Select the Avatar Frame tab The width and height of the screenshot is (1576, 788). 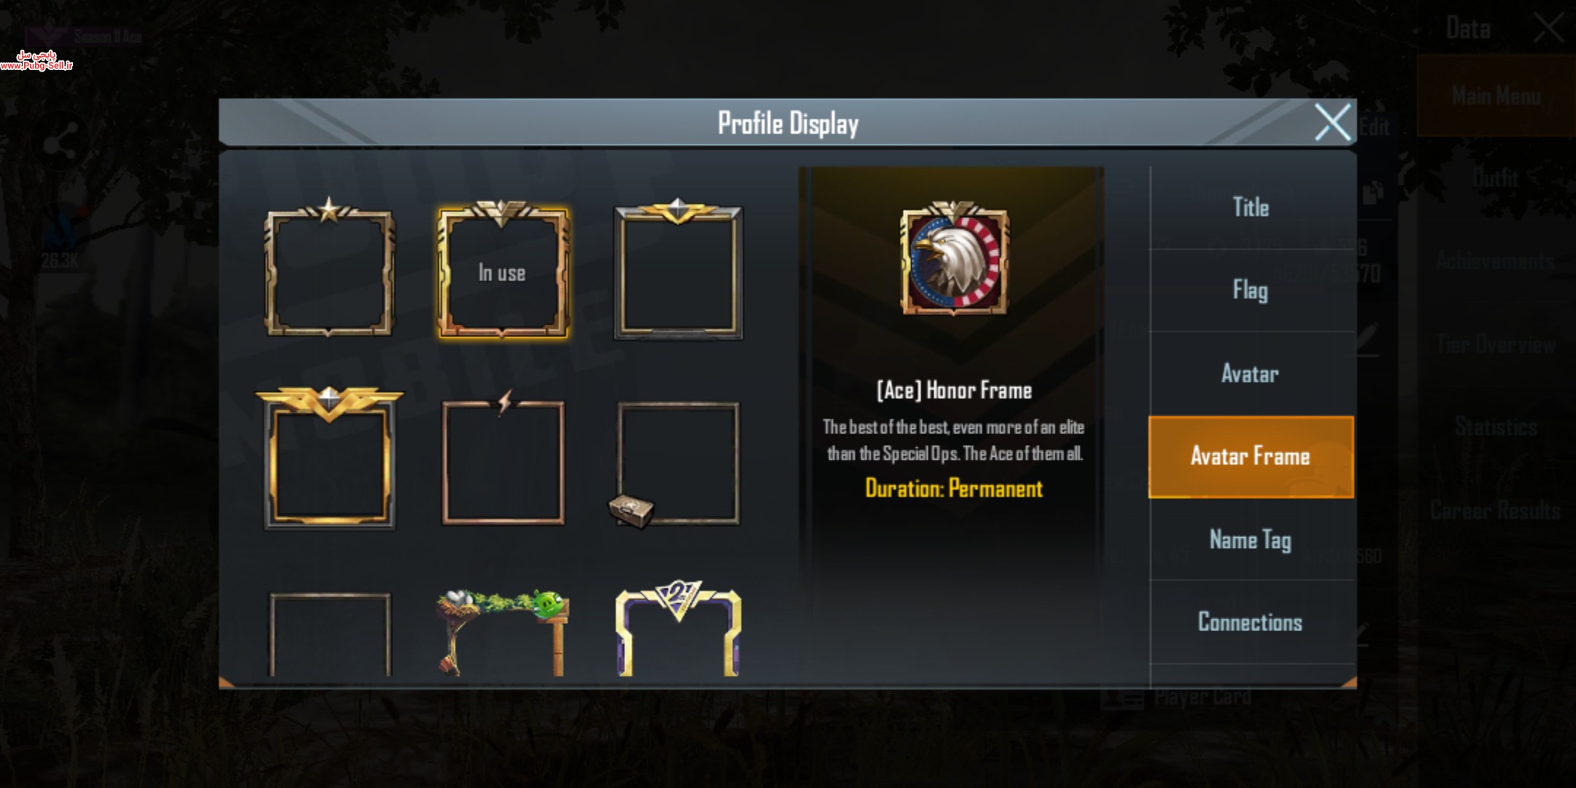(1251, 457)
